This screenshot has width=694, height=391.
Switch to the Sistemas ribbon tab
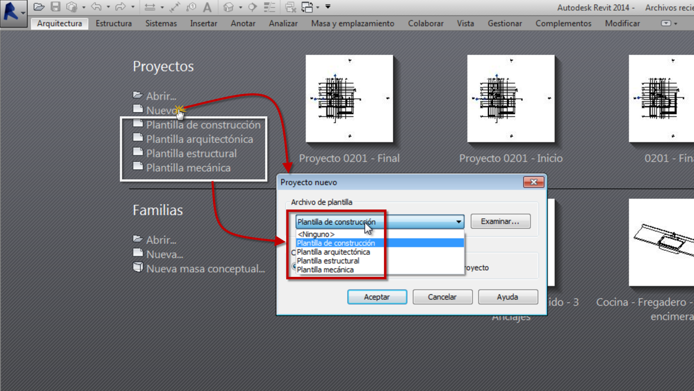point(161,23)
